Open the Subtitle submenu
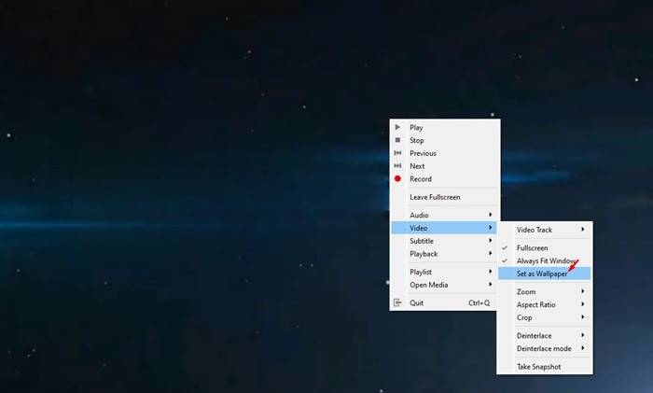 tap(445, 241)
